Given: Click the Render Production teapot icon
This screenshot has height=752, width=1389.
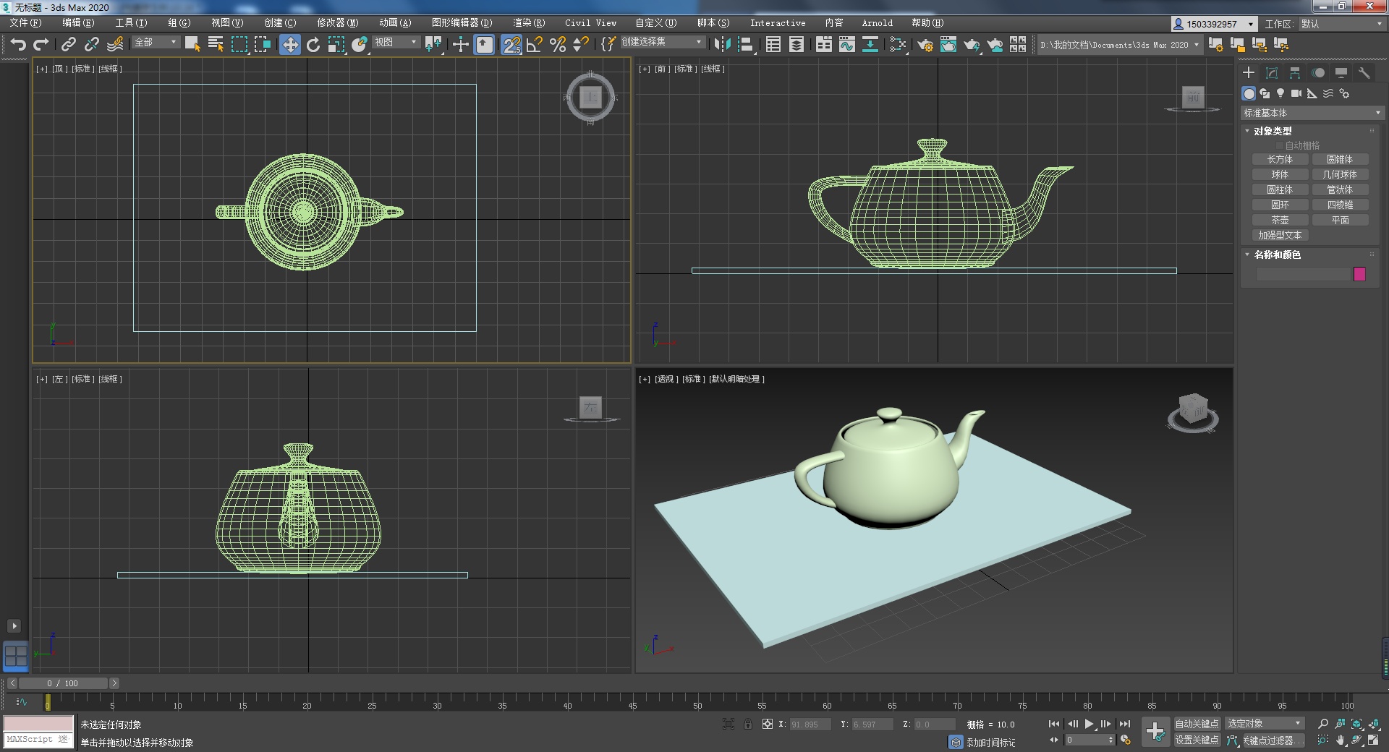Looking at the screenshot, I should coord(972,45).
